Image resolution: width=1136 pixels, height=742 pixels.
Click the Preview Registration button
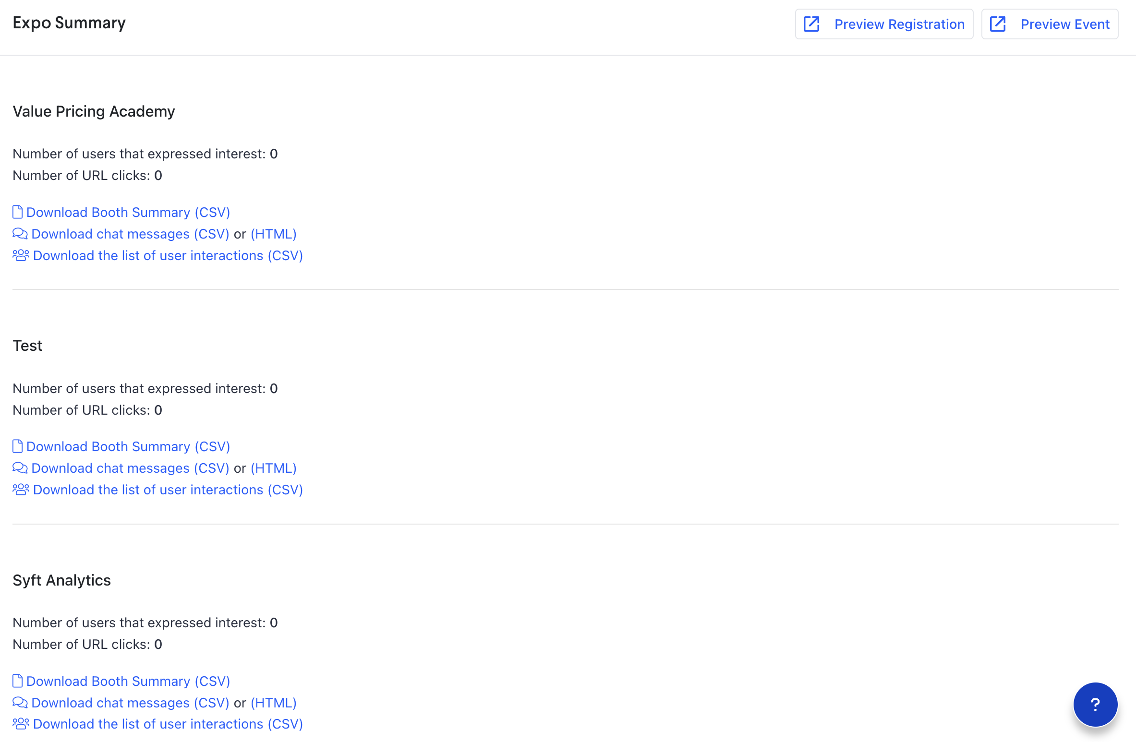pyautogui.click(x=884, y=24)
